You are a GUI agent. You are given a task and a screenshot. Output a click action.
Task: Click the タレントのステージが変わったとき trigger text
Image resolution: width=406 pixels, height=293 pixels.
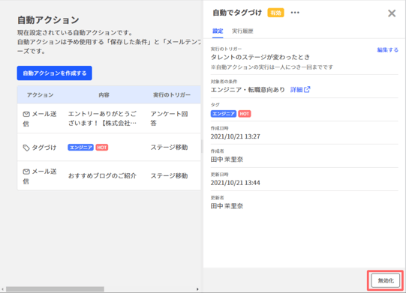[260, 57]
